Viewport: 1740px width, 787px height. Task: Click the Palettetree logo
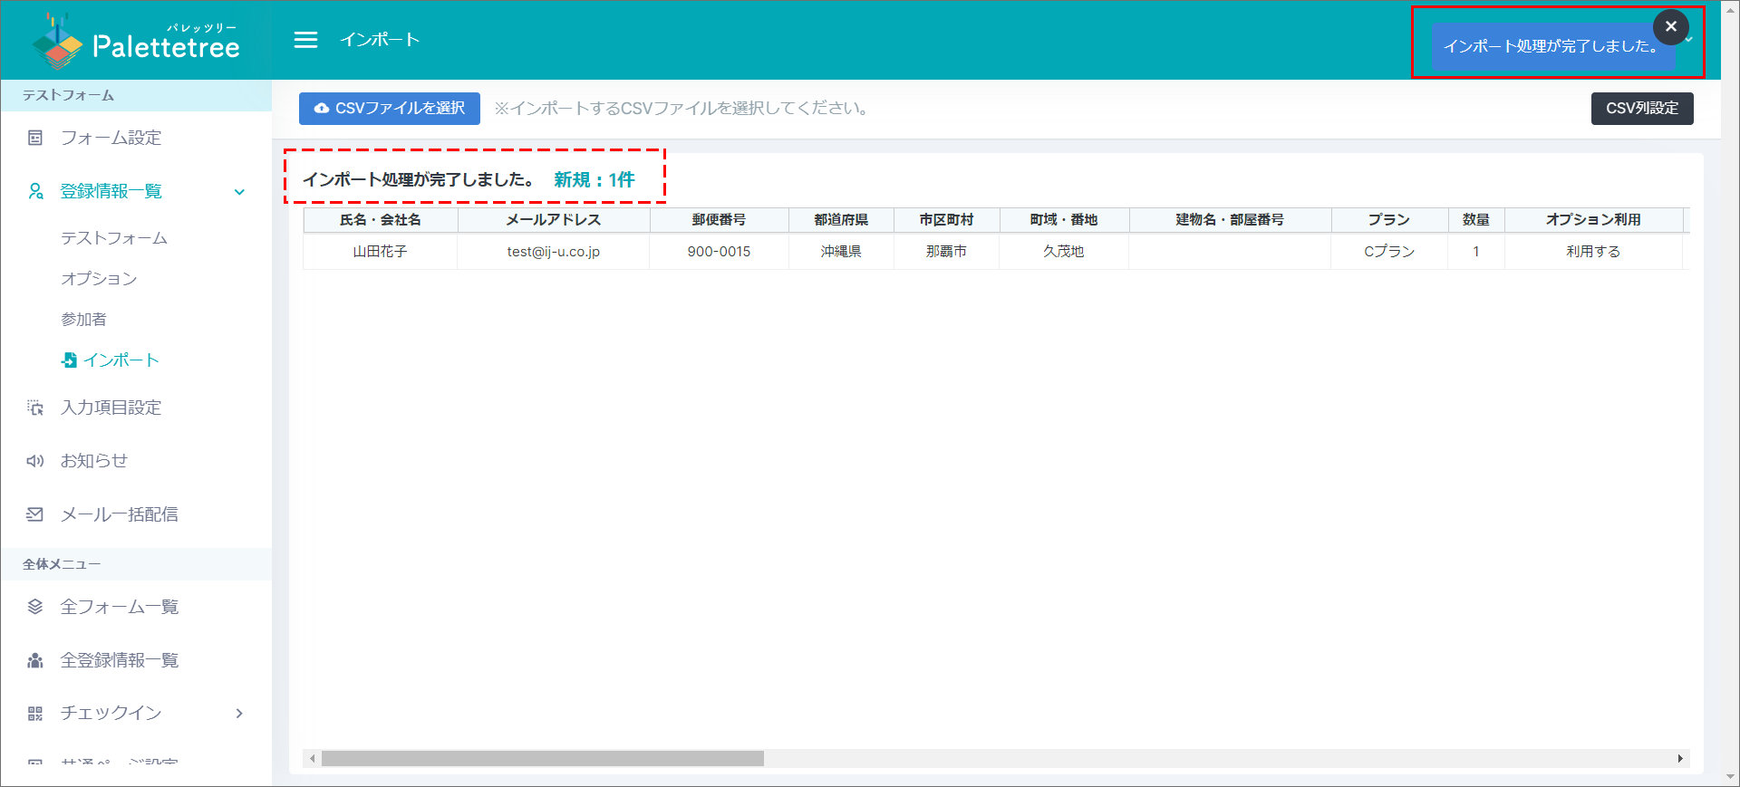pos(136,43)
